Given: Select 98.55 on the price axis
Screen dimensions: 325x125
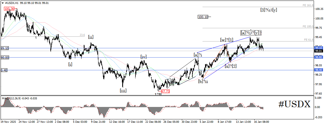Looking at the screenshot, I should click(318, 65).
